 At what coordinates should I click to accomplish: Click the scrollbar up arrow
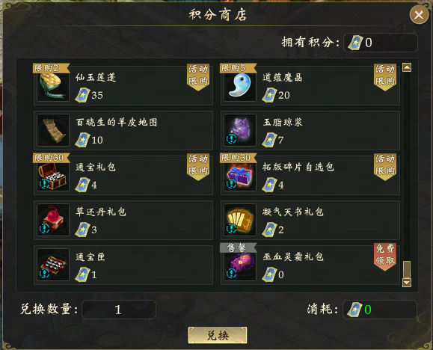(x=407, y=67)
